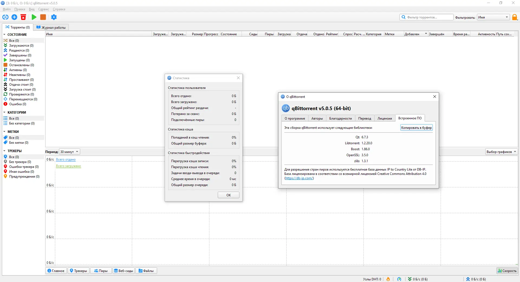The image size is (520, 282).
Task: Click the Копировать в буфер button
Action: pos(417,128)
